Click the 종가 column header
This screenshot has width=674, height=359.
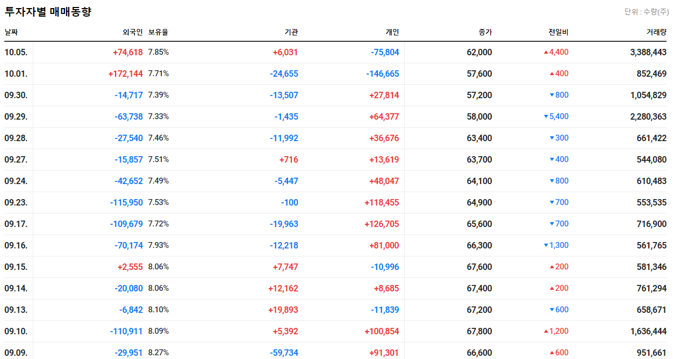point(485,32)
